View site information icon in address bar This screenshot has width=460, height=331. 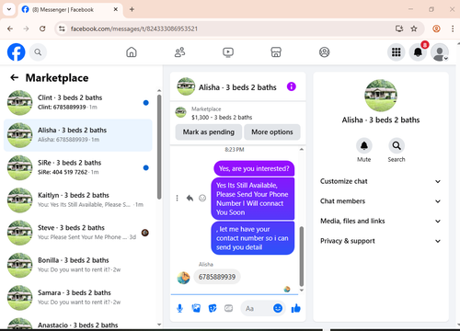click(62, 29)
